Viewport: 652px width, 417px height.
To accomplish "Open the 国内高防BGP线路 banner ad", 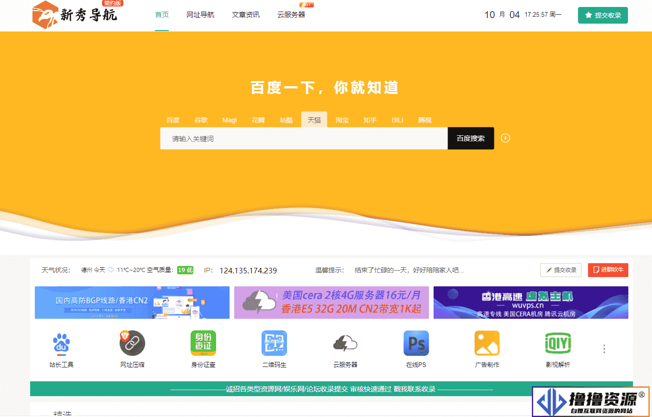I will pos(132,303).
